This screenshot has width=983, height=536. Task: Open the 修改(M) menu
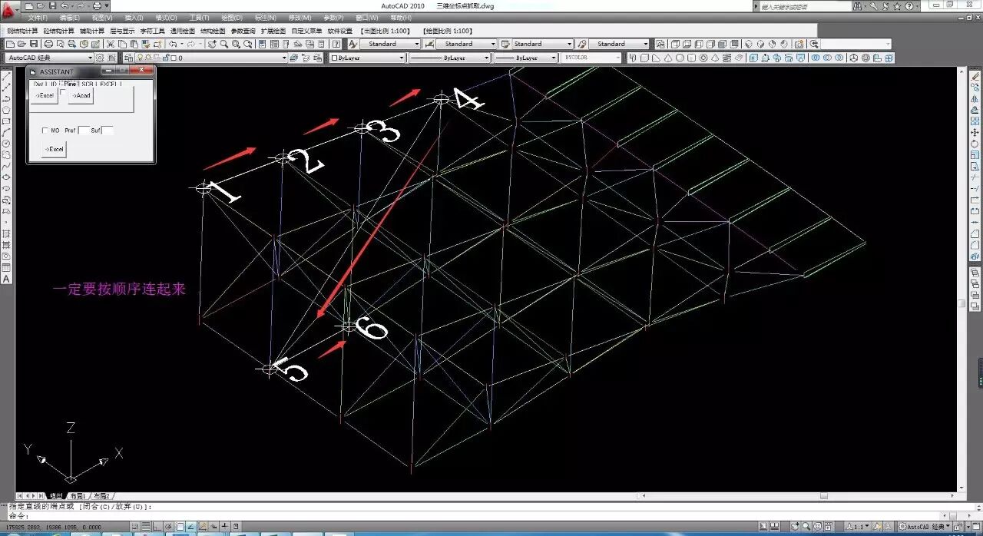[300, 18]
